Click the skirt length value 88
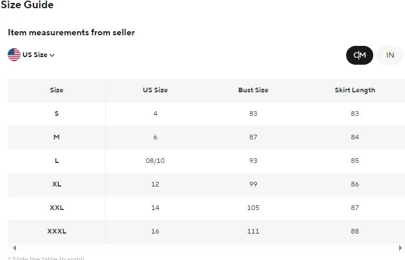The image size is (405, 260). 354,231
